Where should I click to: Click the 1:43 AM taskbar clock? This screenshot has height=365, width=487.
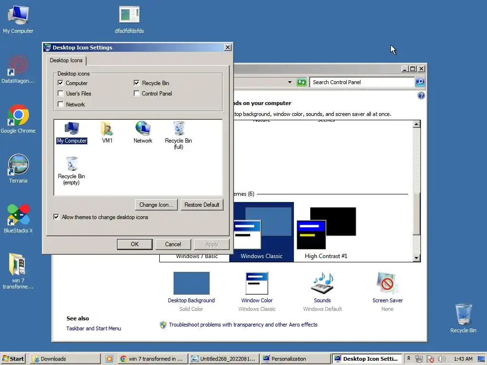[463, 359]
